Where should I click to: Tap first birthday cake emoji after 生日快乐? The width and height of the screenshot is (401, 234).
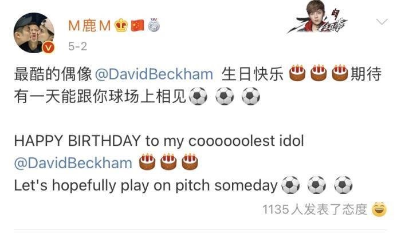tap(297, 73)
